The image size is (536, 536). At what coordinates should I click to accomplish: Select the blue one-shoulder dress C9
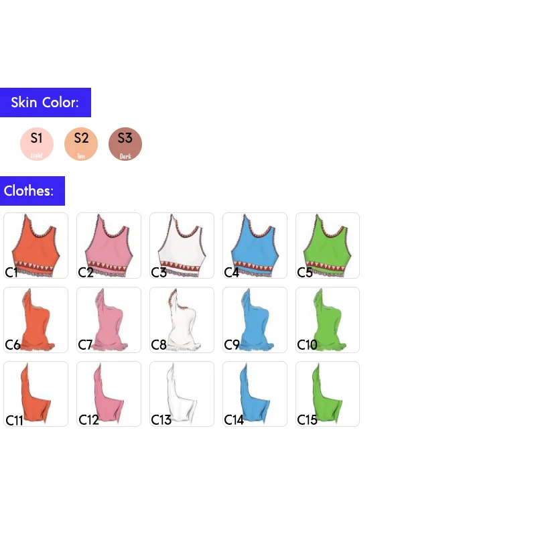click(255, 320)
